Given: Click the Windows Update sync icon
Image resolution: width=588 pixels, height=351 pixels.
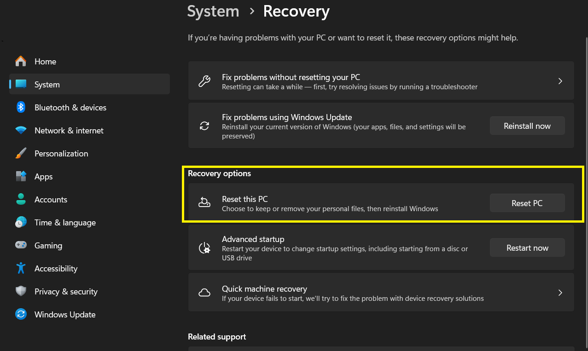Looking at the screenshot, I should (x=21, y=314).
